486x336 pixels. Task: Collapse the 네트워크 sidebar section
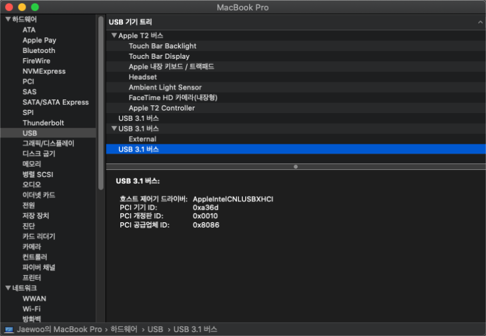click(8, 288)
